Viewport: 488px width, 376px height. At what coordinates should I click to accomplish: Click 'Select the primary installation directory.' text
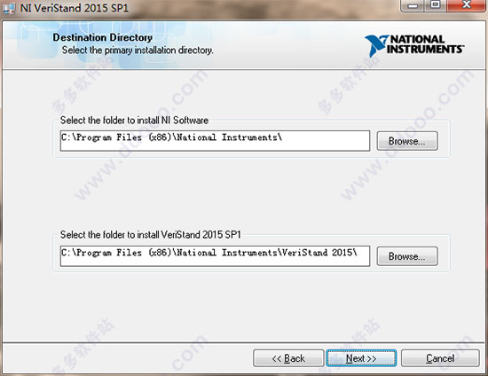tap(138, 50)
